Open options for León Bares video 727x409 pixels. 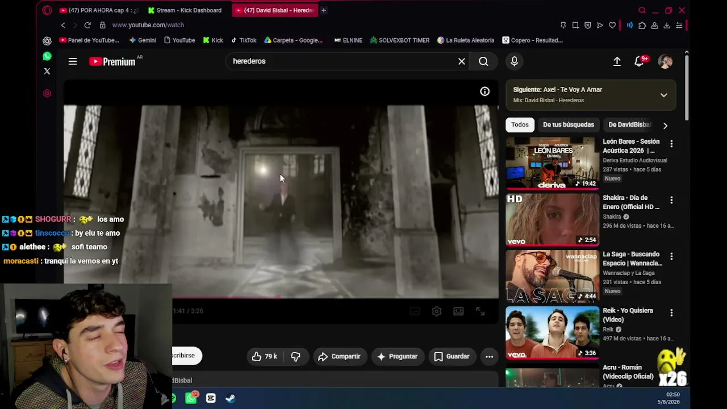[671, 144]
